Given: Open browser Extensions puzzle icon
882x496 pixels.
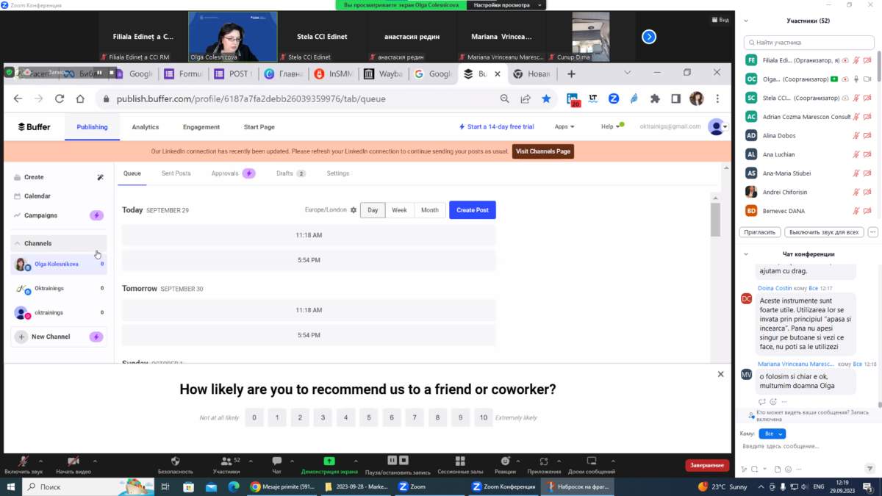Looking at the screenshot, I should click(655, 98).
